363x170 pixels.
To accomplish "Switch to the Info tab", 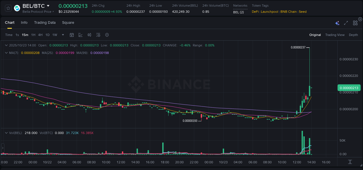I will tap(24, 22).
